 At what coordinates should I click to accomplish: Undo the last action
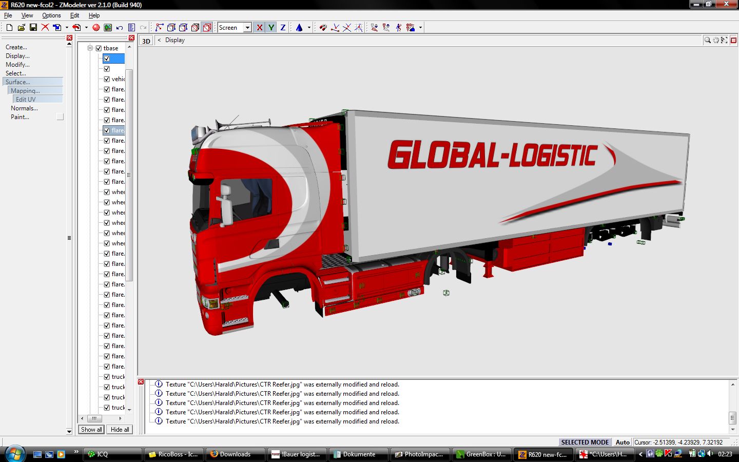click(120, 27)
